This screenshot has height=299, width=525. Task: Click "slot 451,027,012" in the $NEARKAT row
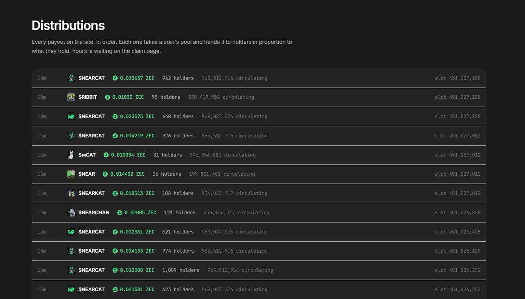[x=458, y=193]
